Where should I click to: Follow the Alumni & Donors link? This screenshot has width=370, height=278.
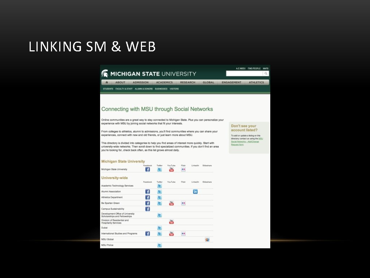(x=144, y=89)
